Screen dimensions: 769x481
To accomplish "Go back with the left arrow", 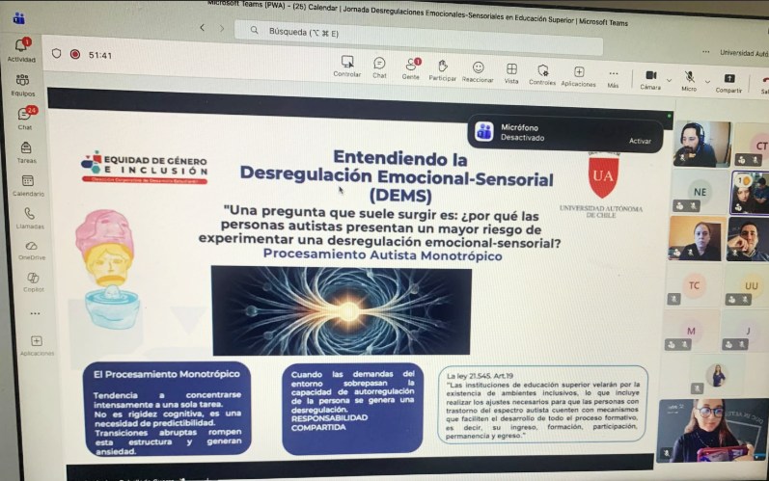I will [202, 27].
